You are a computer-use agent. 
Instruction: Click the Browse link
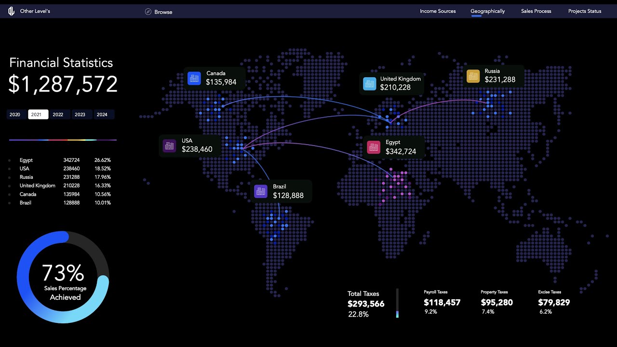tap(163, 12)
